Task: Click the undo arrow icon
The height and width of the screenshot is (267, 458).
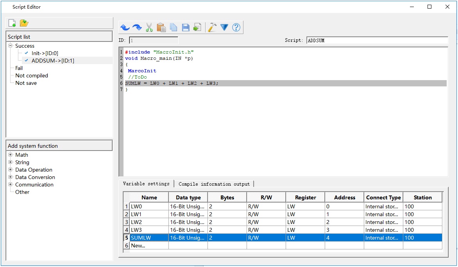Action: 125,27
